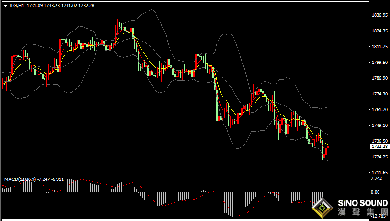This screenshot has width=390, height=221.
Task: Click the divider between chart and MACD panel
Action: 185,174
